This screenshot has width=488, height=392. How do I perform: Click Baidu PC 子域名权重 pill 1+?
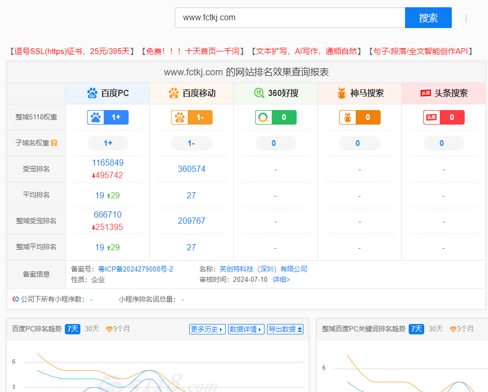(x=108, y=143)
